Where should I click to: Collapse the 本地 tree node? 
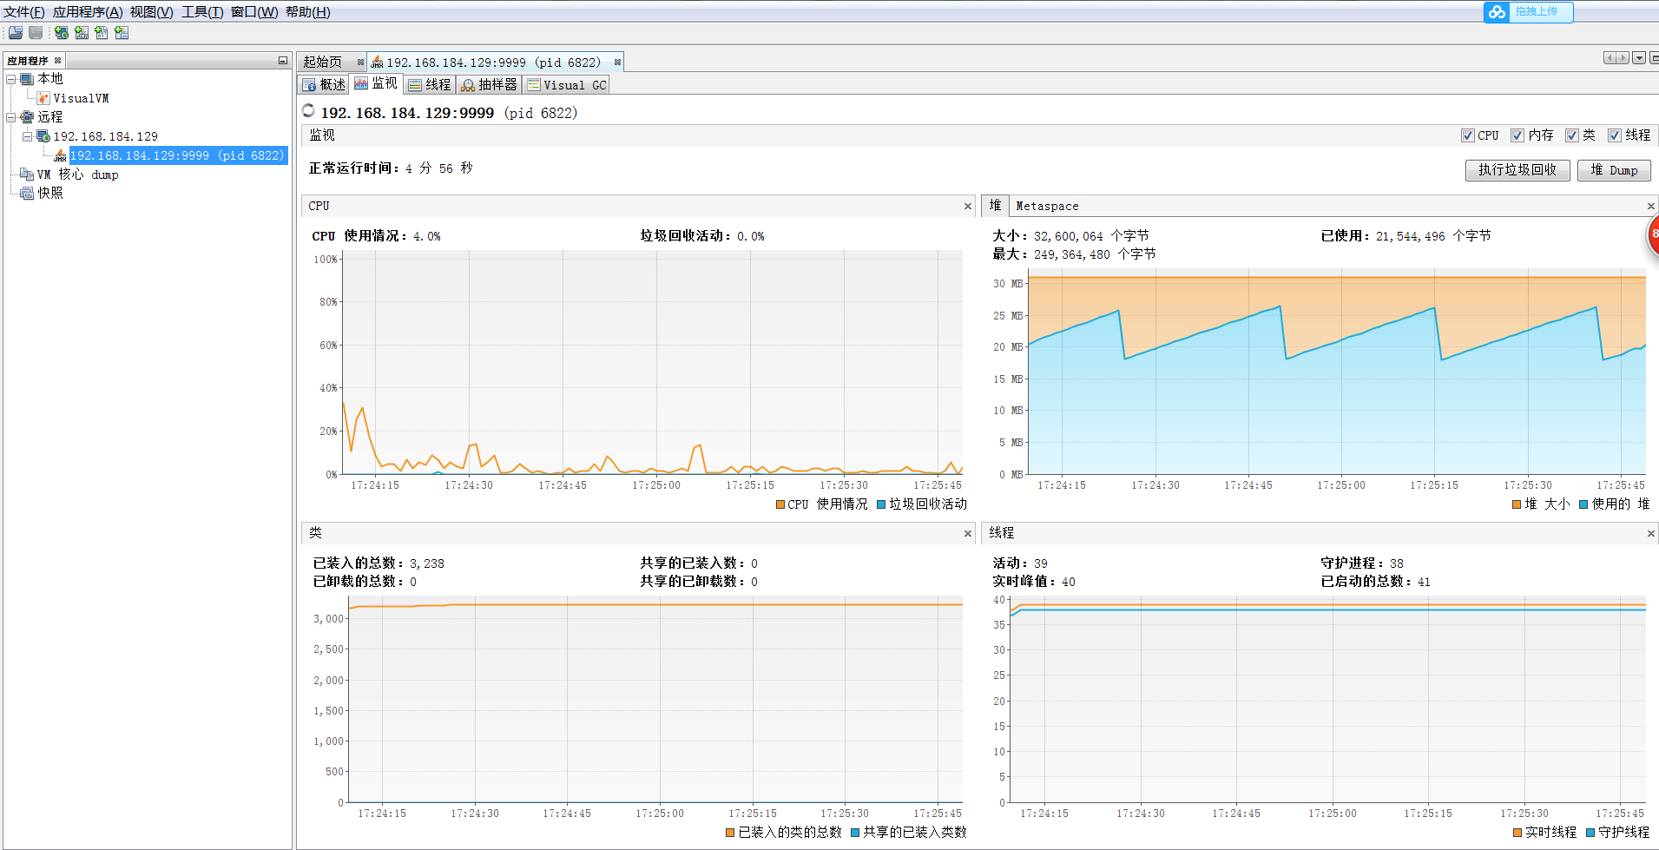10,78
